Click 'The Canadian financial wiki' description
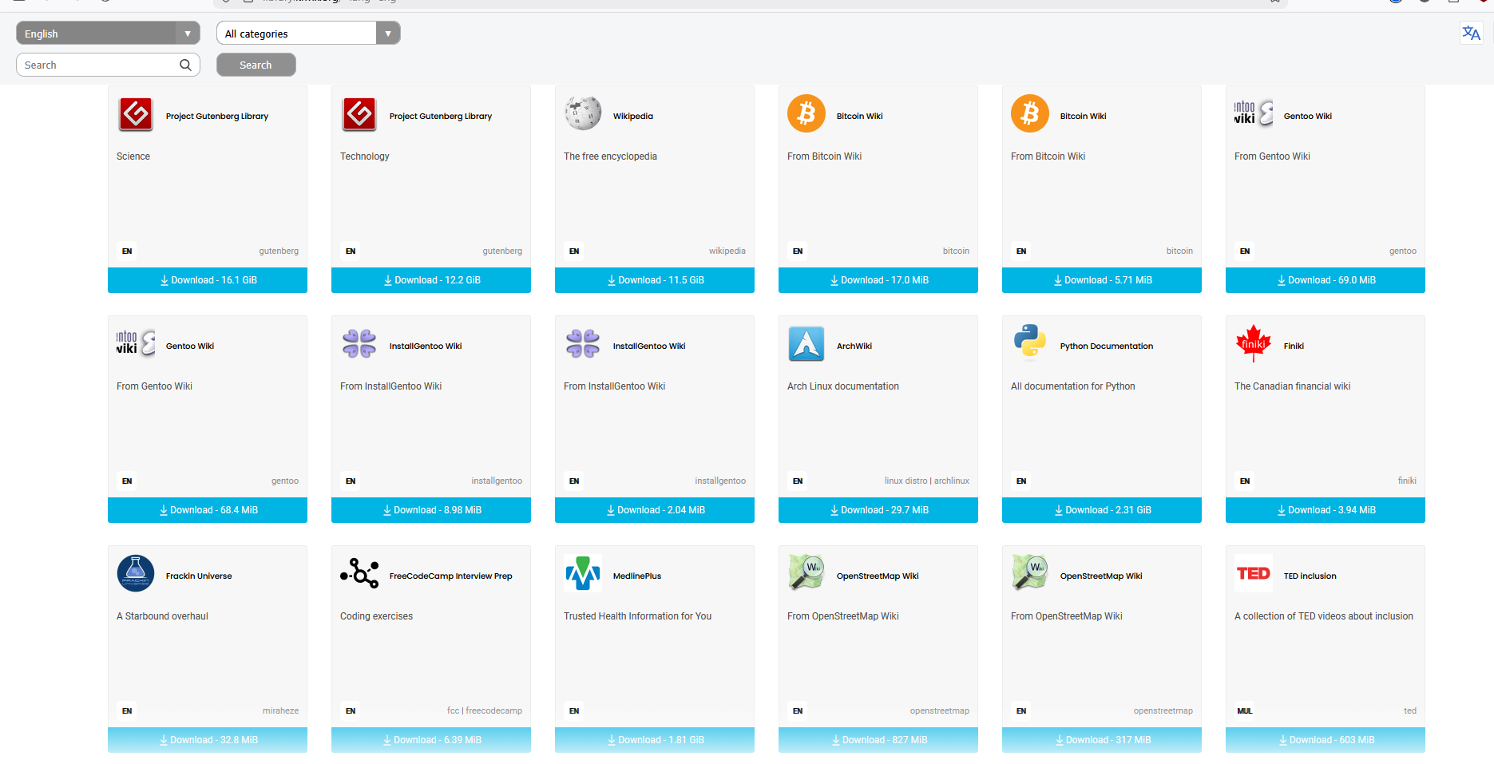This screenshot has width=1494, height=764. pyautogui.click(x=1293, y=386)
